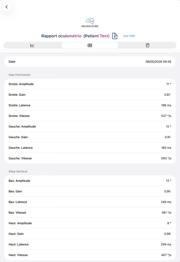Select the table view tab
This screenshot has height=262, width=180.
point(90,45)
